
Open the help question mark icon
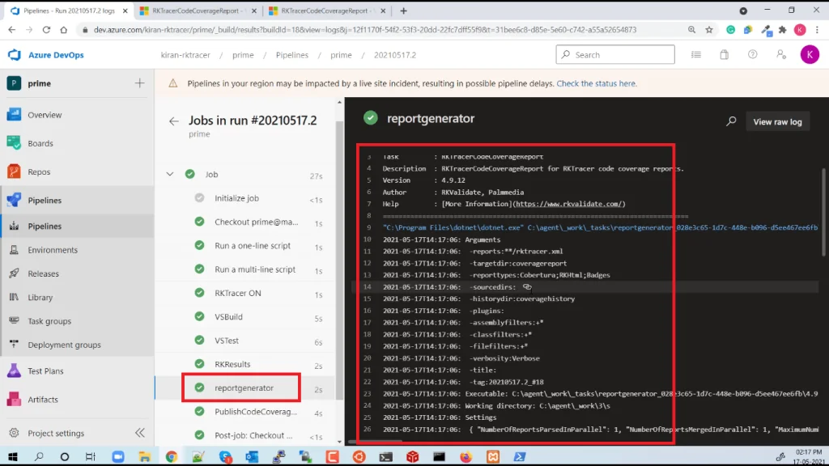click(x=752, y=54)
